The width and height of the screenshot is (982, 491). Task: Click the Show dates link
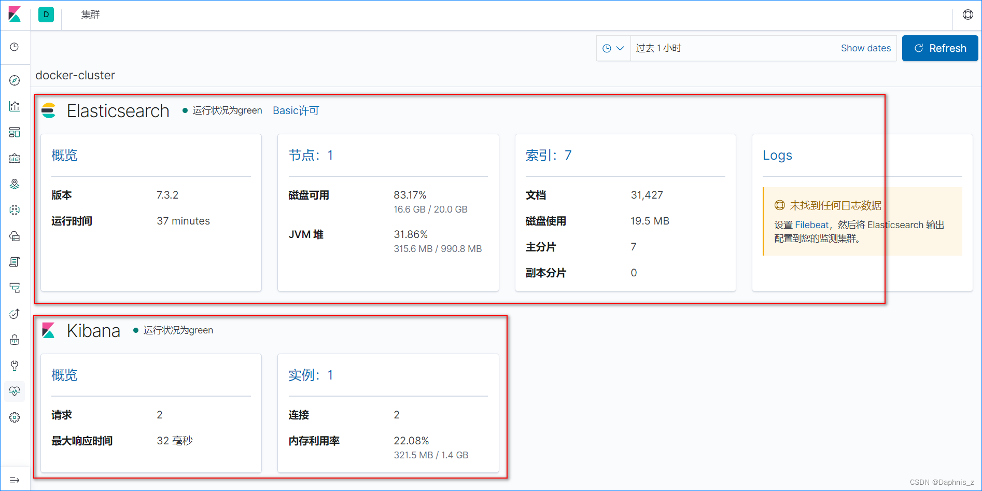(x=865, y=48)
